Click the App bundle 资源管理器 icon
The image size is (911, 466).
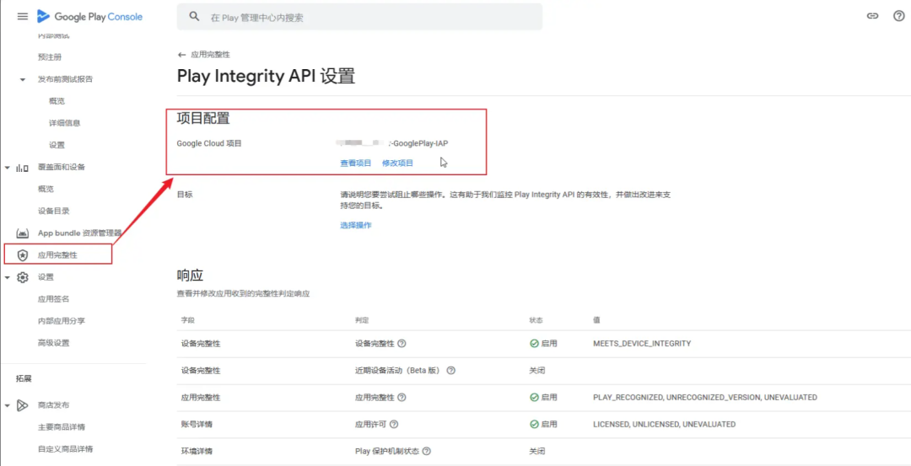click(23, 233)
